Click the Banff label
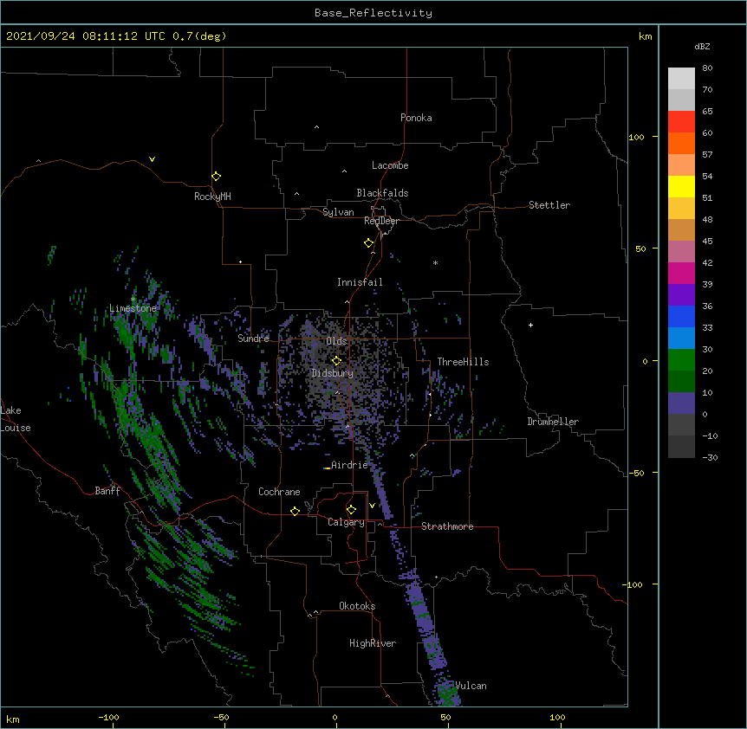 (107, 491)
